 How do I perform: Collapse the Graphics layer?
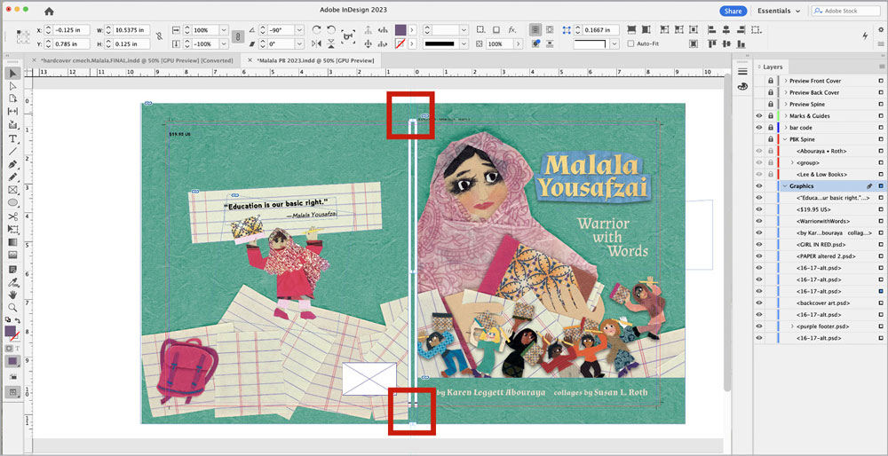pos(786,186)
